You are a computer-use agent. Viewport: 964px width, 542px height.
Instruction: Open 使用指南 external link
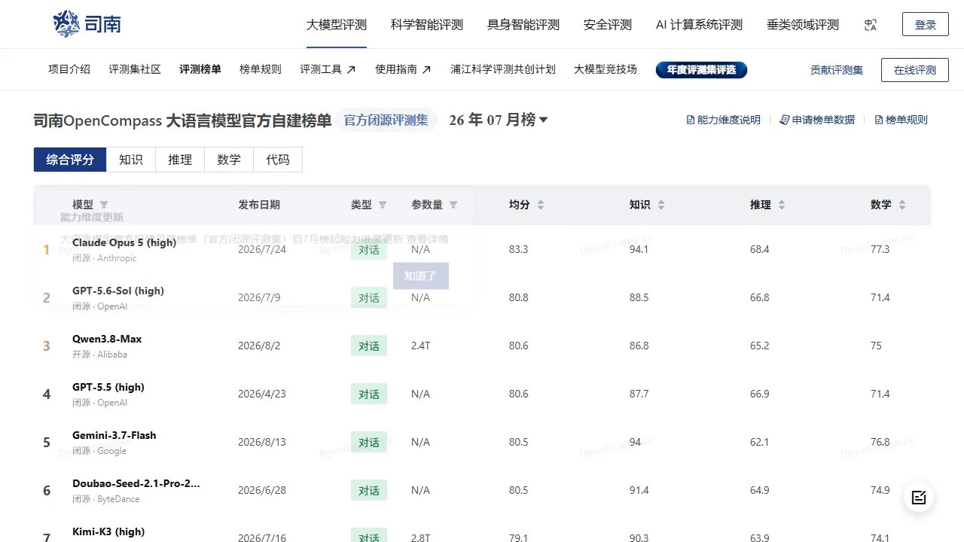click(x=403, y=69)
